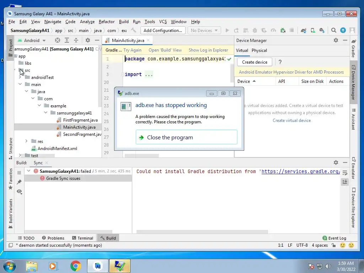Screen dimensions: 364x273
Task: Click the Collapse All icon in Project panel
Action: 76,40
